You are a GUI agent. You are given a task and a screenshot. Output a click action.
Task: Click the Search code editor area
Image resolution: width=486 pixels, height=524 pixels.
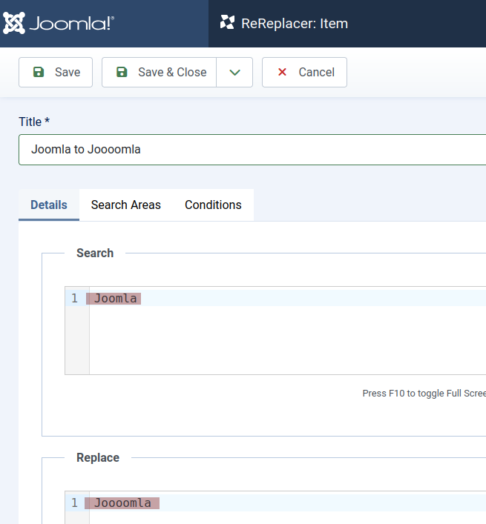(275, 330)
